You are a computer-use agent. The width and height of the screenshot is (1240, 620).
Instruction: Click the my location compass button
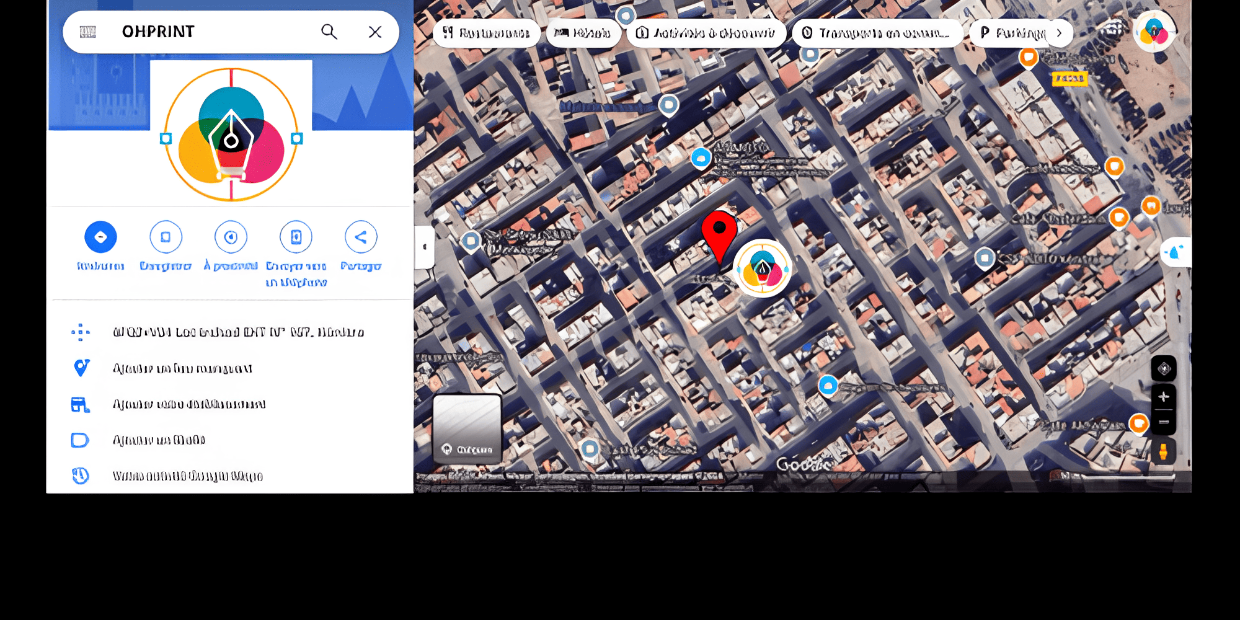pyautogui.click(x=1164, y=369)
